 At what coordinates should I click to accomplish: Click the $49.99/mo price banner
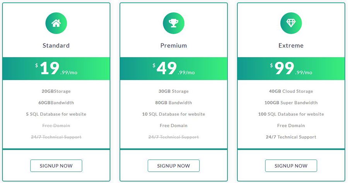(x=174, y=68)
